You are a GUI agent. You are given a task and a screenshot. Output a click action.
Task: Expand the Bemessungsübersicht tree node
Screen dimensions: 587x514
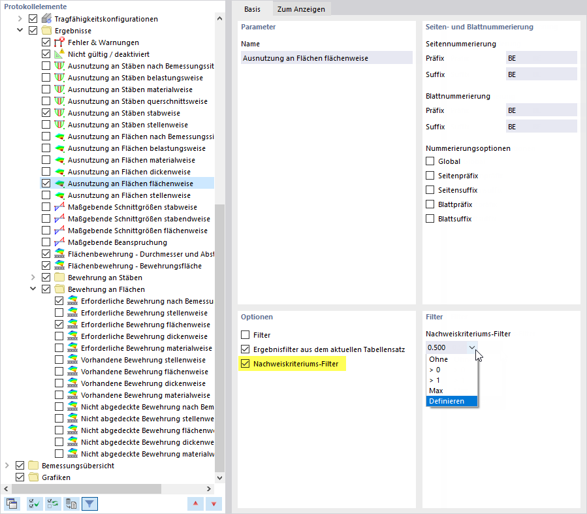click(7, 465)
